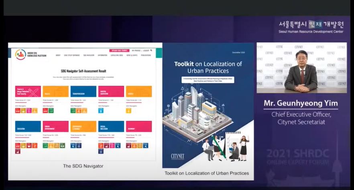Screen dimensions: 354x190
Task: Click the magenta SDG icon under Poverty card
Action: (29, 110)
